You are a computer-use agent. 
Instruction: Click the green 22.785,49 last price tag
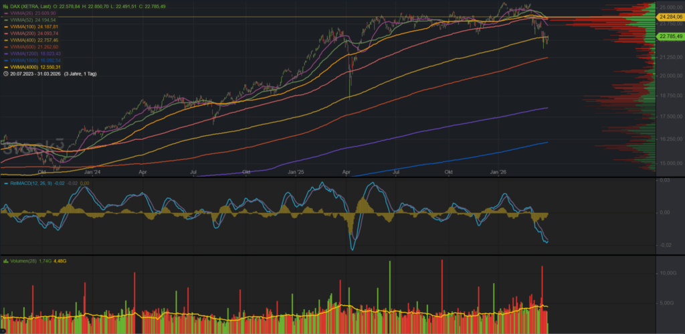point(670,36)
